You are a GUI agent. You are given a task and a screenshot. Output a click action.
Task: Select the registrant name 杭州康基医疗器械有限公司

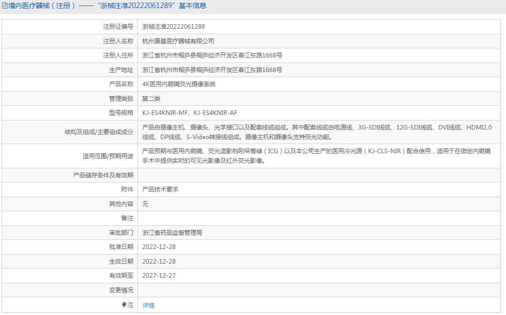178,41
